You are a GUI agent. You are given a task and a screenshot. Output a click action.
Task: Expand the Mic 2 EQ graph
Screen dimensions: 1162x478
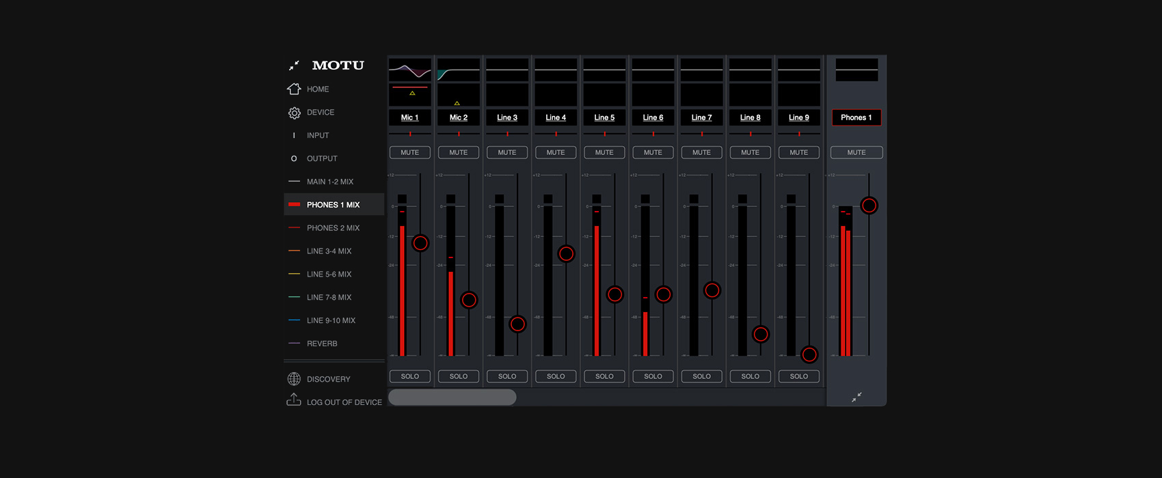[459, 70]
